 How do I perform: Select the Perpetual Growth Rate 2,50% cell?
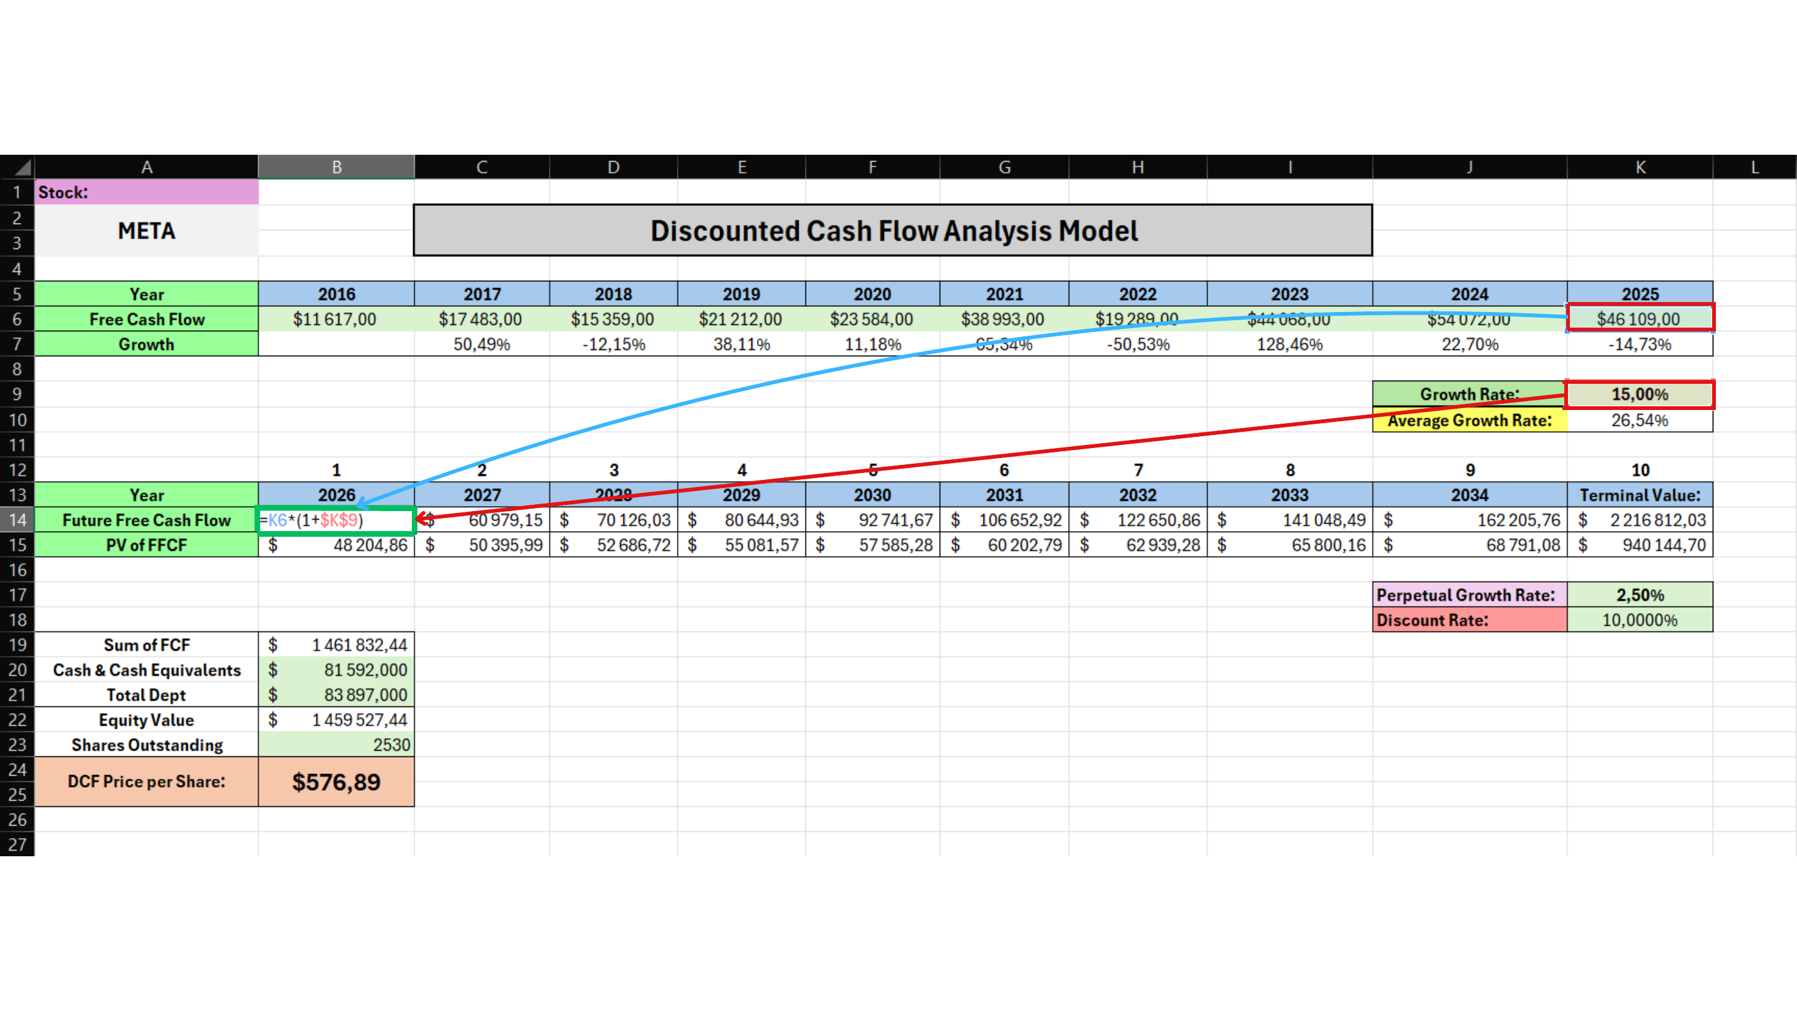coord(1640,595)
